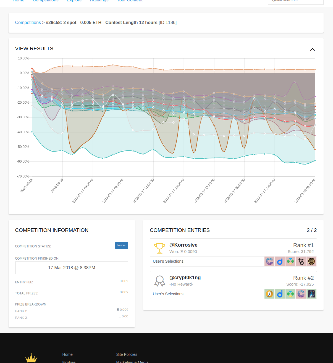Image resolution: width=333 pixels, height=363 pixels.
Task: Select crypt0k1ng's dark rocket coin icon
Action: [x=311, y=294]
